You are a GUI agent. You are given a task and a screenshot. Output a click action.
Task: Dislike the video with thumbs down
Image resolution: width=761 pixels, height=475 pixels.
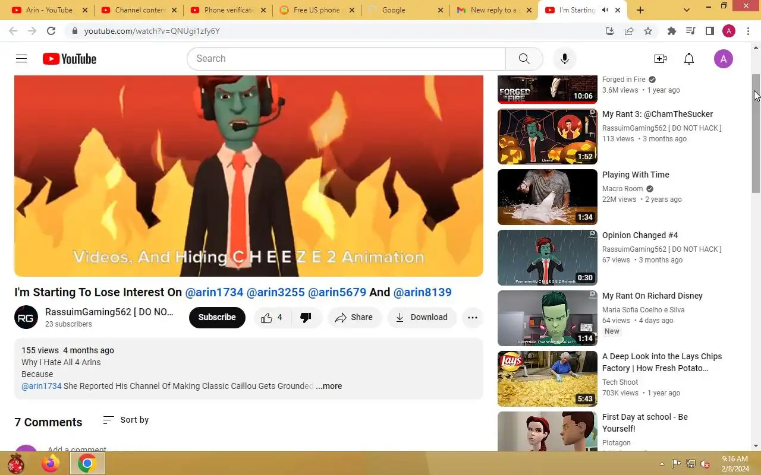point(306,317)
